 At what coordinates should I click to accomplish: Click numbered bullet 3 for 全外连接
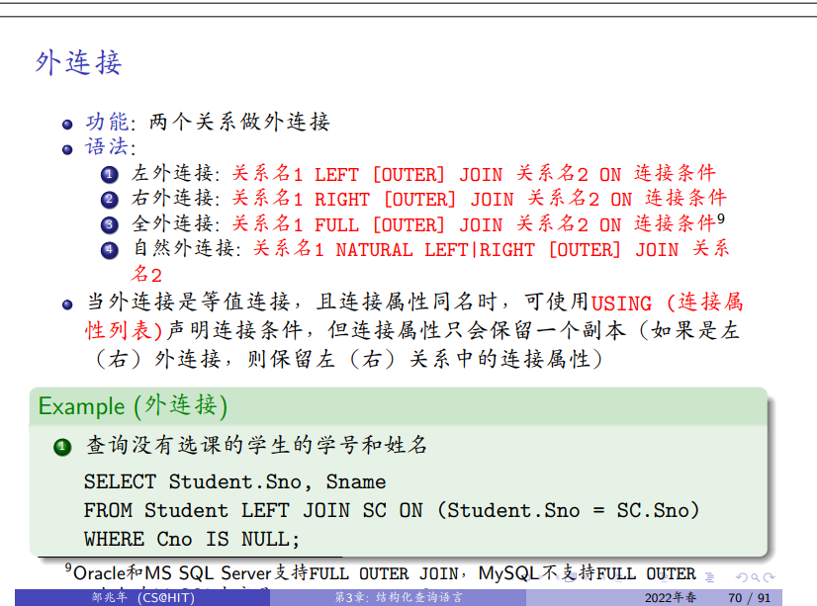(109, 224)
